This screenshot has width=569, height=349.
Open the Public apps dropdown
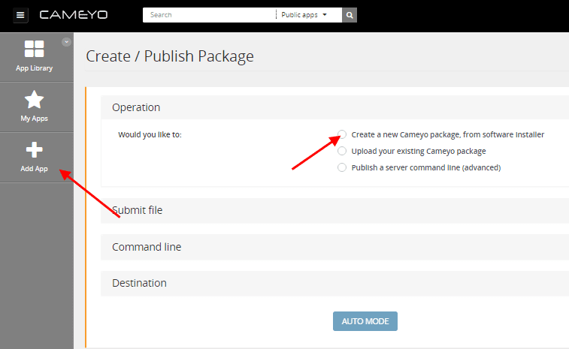(x=304, y=15)
